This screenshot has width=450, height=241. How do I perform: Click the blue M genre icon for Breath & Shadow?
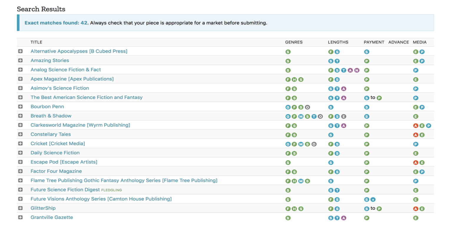[x=301, y=117]
